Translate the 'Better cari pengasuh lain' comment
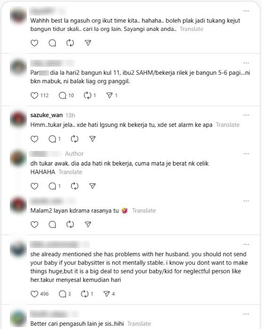This screenshot has width=262, height=329. pos(139,323)
